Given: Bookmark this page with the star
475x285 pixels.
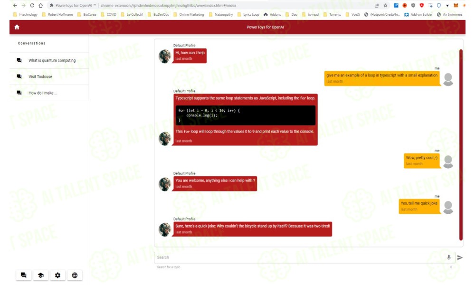Looking at the screenshot, I should coord(385,5).
